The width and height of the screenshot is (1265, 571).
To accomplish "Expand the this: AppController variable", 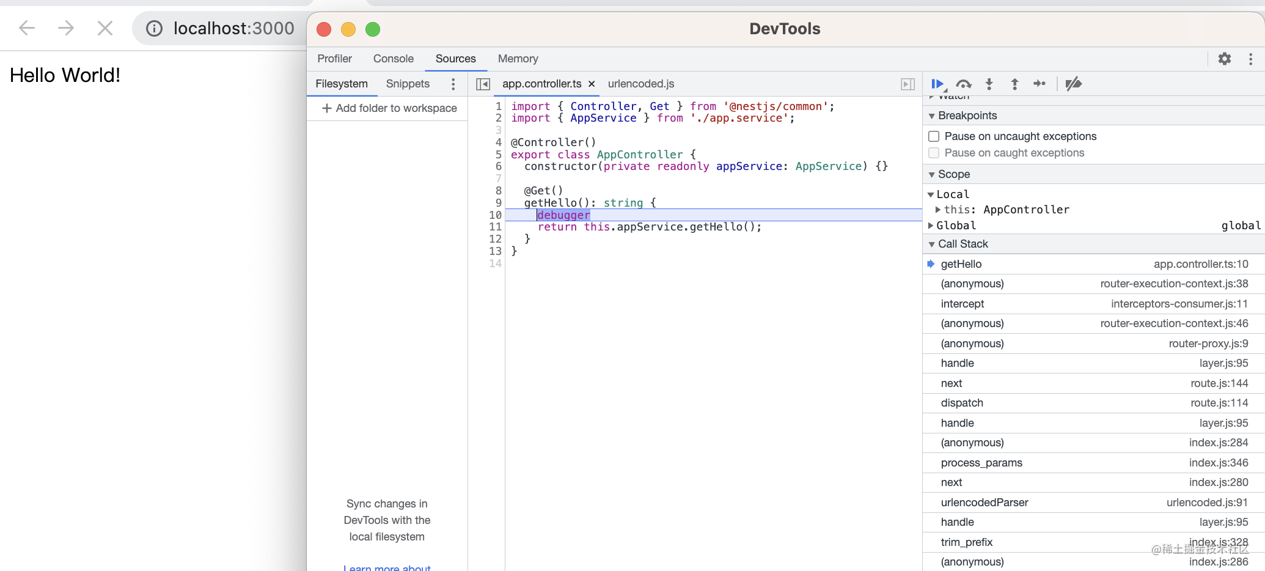I will pos(938,210).
